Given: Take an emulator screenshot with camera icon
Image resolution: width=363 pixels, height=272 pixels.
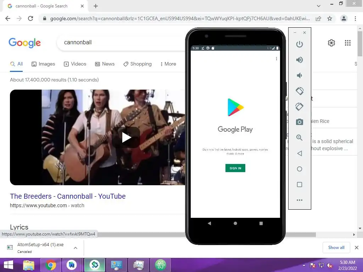Looking at the screenshot, I should point(299,122).
